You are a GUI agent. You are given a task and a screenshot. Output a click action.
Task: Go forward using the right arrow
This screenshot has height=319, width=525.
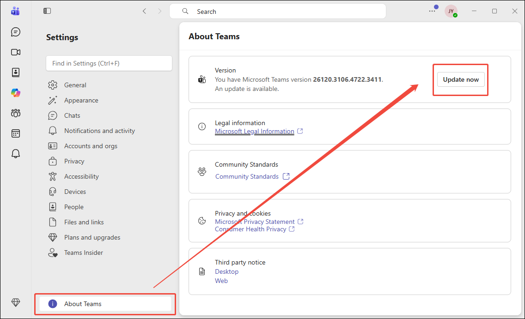click(x=160, y=11)
